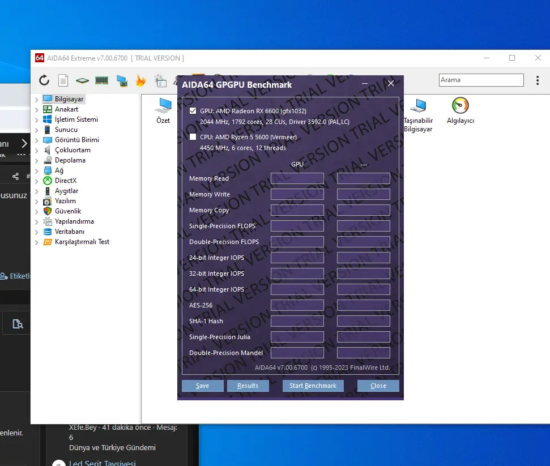Click the Arama search field
This screenshot has height=466, width=550.
(x=481, y=80)
